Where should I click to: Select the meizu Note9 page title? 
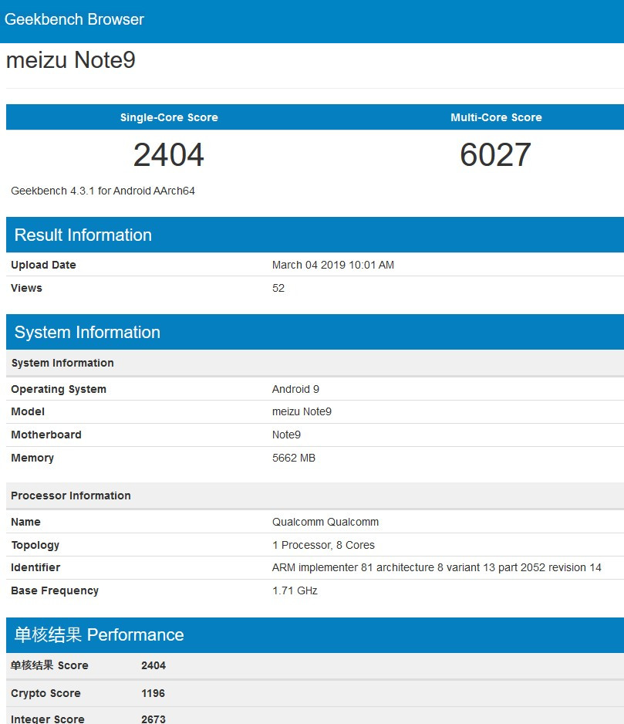pos(71,60)
